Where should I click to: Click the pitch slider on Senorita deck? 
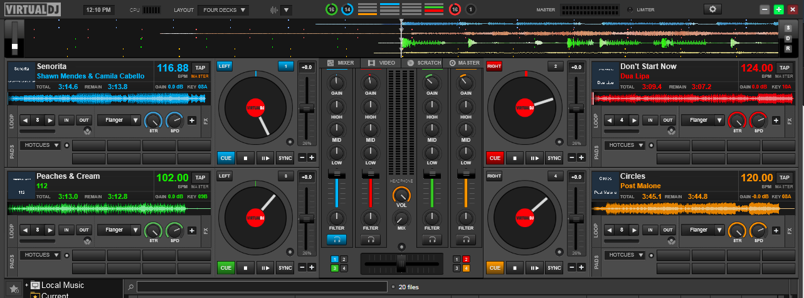point(306,109)
